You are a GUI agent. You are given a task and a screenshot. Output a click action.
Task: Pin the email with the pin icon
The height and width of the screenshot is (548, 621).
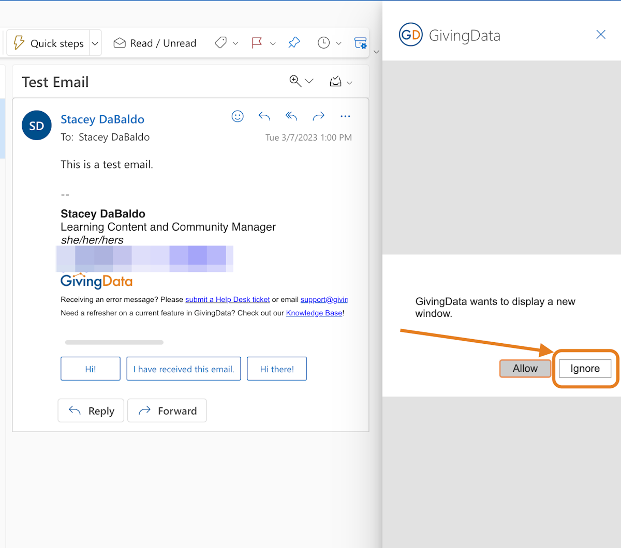click(294, 43)
